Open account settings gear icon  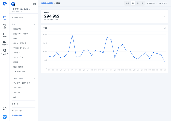34,4
